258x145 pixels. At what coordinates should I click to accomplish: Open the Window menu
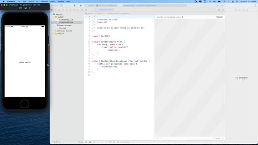coord(61,2)
